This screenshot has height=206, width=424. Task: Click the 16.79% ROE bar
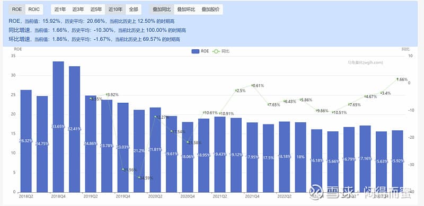pyautogui.click(x=349, y=159)
